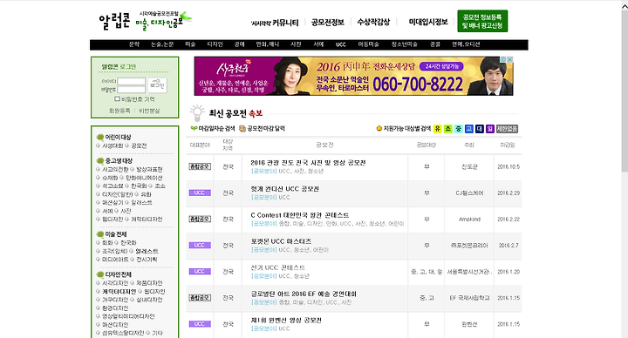The width and height of the screenshot is (628, 338).
Task: Click the 2016.10.5 deadline cell
Action: pyautogui.click(x=509, y=166)
